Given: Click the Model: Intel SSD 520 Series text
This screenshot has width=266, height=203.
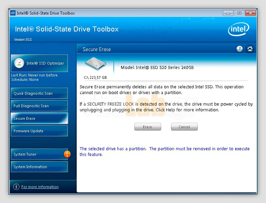Looking at the screenshot, I should click(x=157, y=68).
